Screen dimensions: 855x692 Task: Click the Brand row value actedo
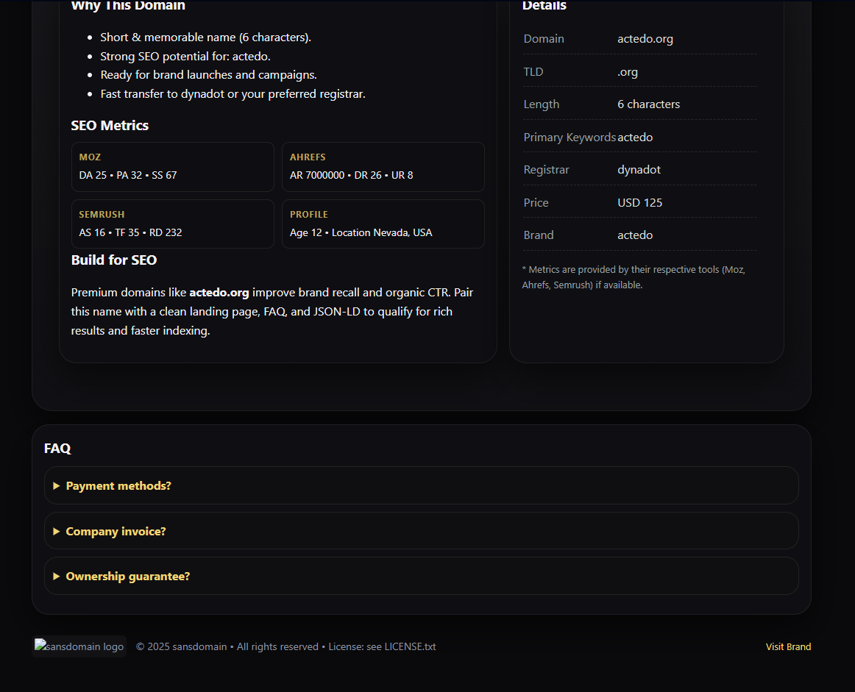635,235
